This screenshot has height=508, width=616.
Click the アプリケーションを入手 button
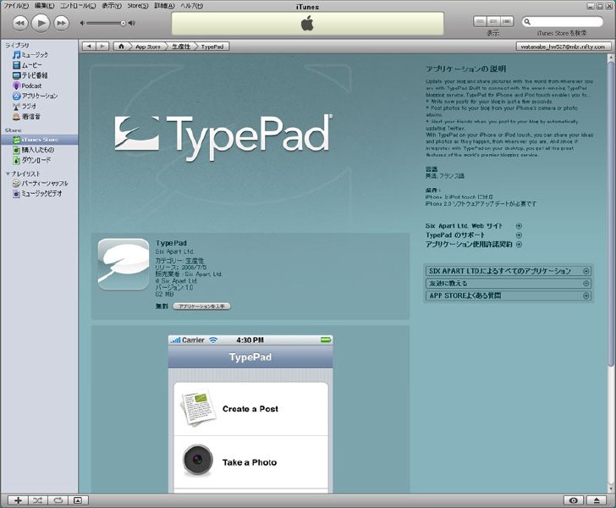point(201,306)
